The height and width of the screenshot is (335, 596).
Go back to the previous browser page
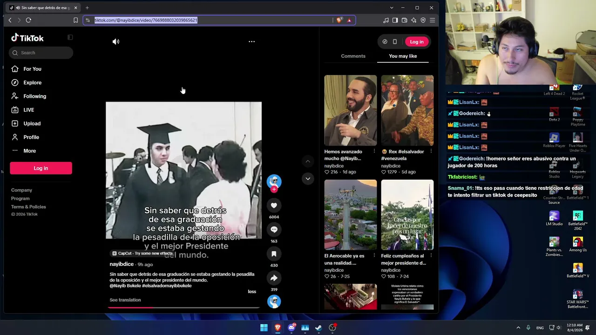point(10,20)
